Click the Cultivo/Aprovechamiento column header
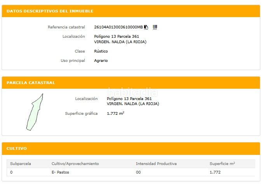The width and height of the screenshot is (265, 186). click(x=75, y=164)
